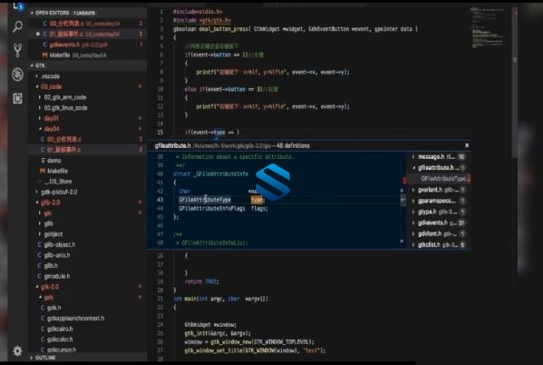Click the C file icon beside gdk.h
543x365 pixels.
point(43,308)
